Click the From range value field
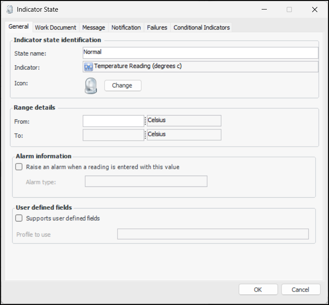329x305 pixels. pyautogui.click(x=113, y=121)
